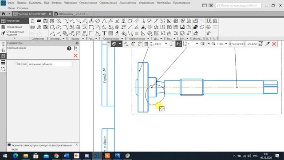284x160 pixels.
Task: Click the red X to end command
Action: [274, 44]
